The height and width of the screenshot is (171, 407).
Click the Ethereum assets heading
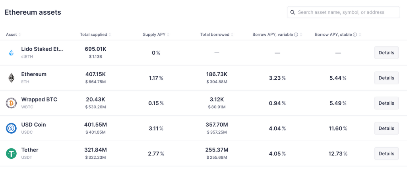(x=33, y=12)
